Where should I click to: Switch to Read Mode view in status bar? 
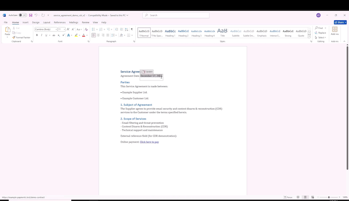click(298, 197)
